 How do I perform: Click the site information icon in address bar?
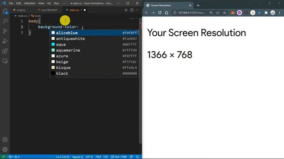[x=174, y=13]
